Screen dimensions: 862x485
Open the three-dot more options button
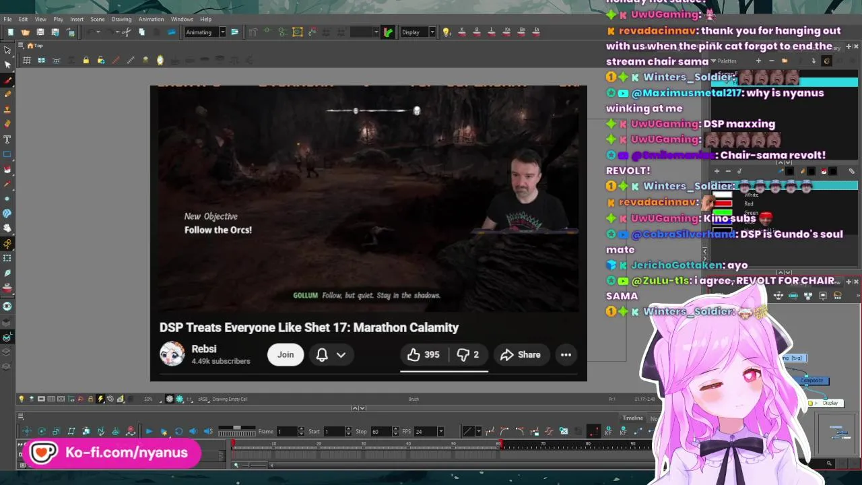(566, 354)
